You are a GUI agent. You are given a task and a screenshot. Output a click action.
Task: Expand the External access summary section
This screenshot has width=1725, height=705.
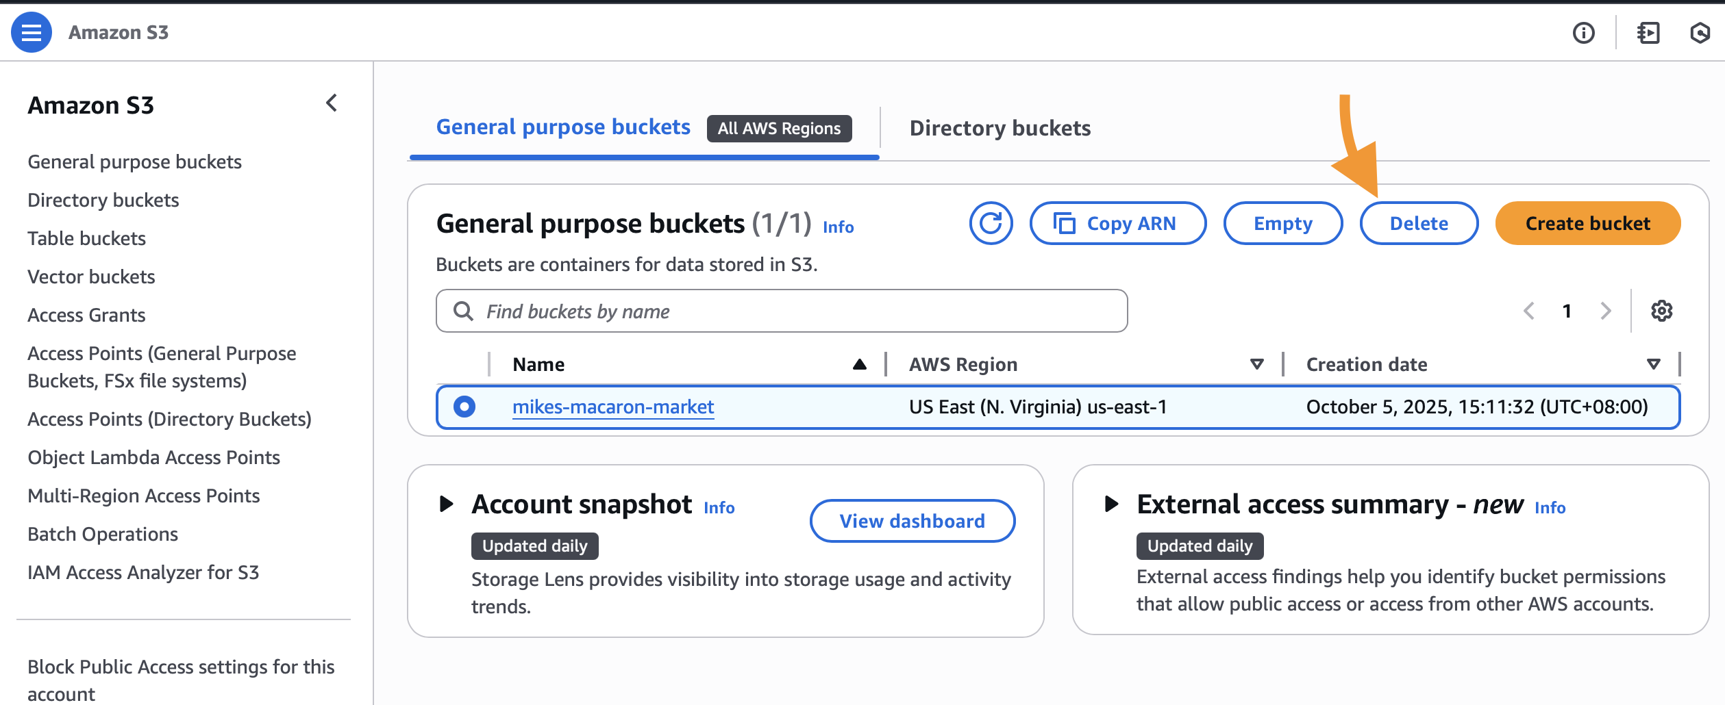[x=1111, y=504]
